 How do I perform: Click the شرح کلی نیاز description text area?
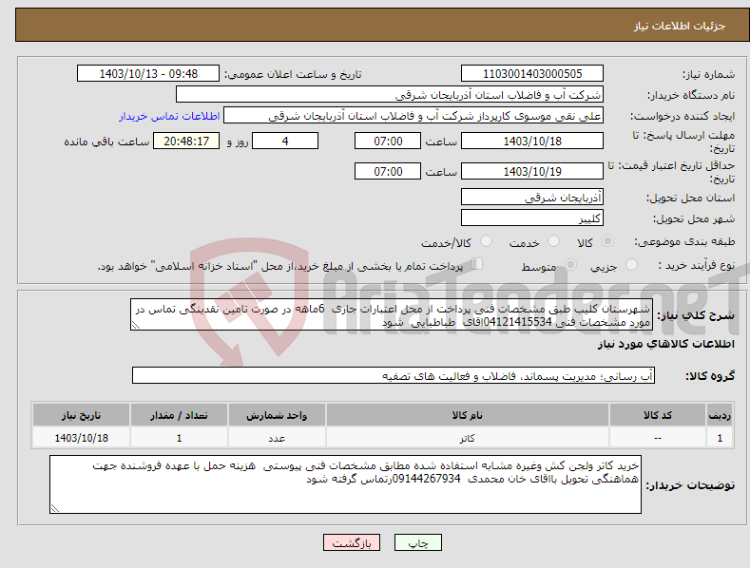coord(392,314)
